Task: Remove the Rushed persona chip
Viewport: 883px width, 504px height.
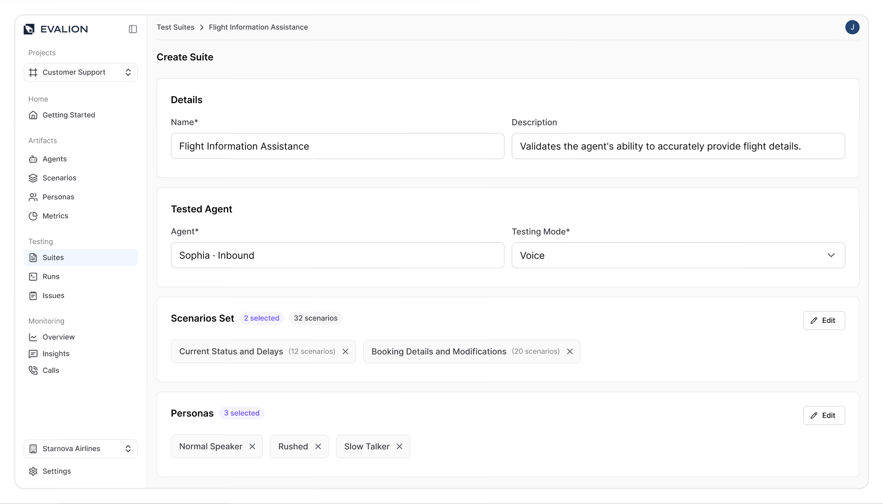Action: (x=318, y=446)
